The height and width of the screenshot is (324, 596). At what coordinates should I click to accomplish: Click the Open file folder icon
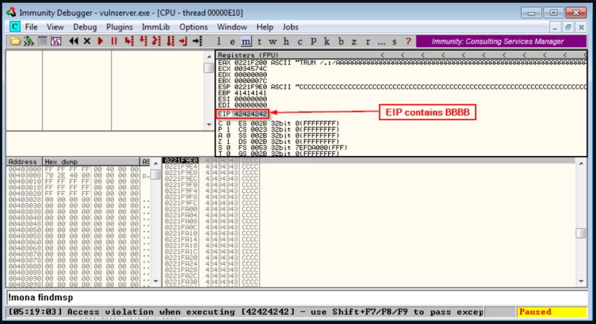[x=15, y=41]
